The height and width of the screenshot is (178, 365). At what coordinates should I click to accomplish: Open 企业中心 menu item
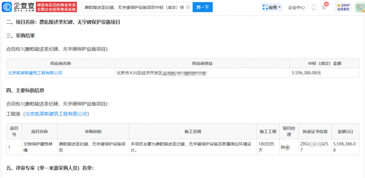coord(296,7)
